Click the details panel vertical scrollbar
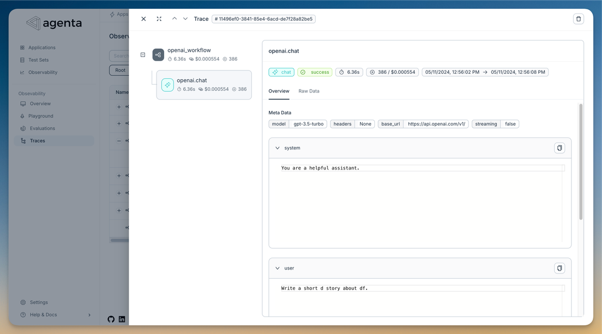The height and width of the screenshot is (334, 602). coord(581,162)
